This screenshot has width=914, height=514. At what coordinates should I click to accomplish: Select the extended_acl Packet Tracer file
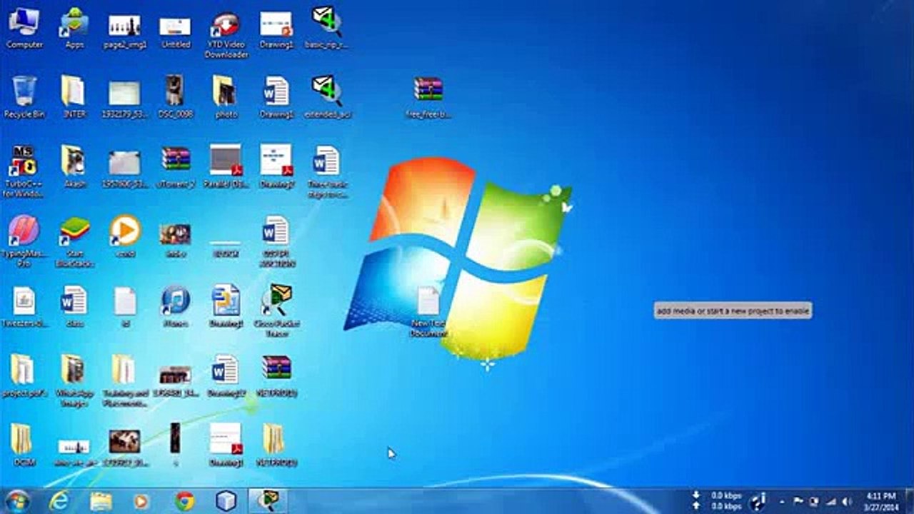pos(327,97)
